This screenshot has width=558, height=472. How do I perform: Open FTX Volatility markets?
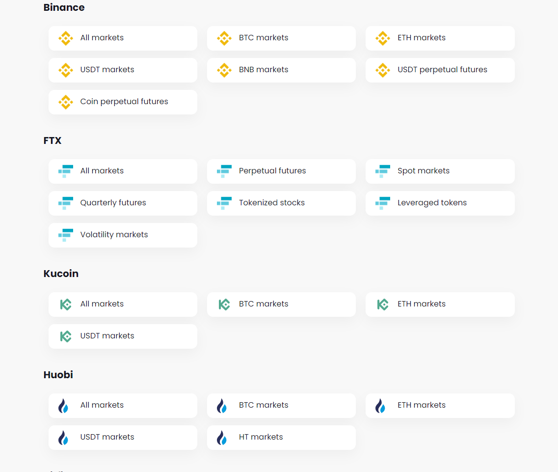click(x=123, y=235)
